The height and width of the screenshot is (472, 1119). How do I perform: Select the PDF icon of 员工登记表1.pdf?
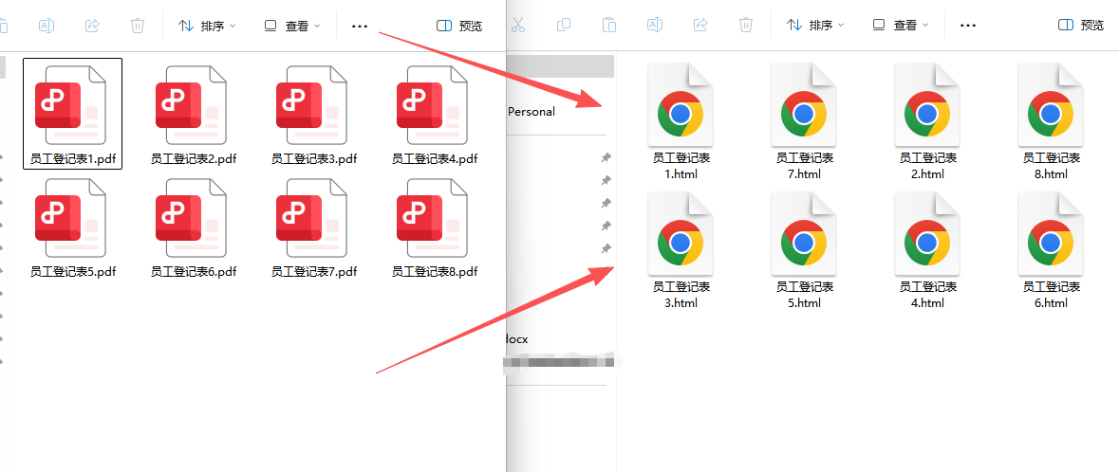click(70, 105)
